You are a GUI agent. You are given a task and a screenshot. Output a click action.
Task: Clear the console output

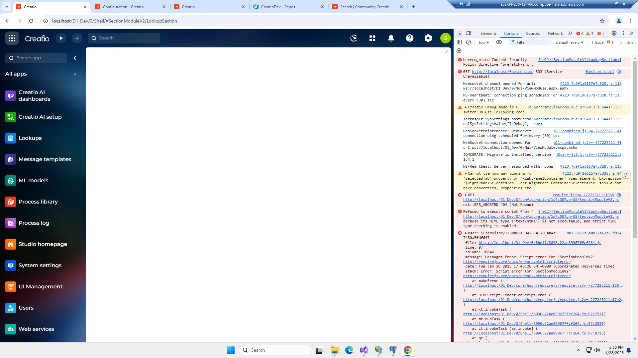[469, 42]
